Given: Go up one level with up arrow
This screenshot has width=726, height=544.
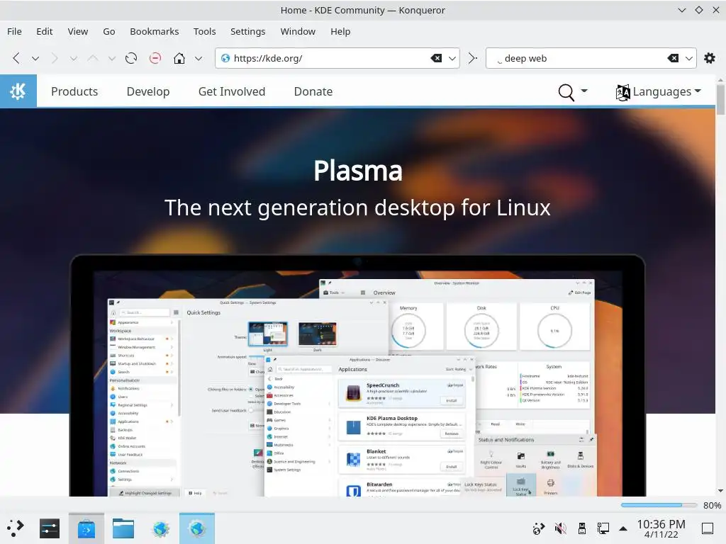Looking at the screenshot, I should tap(93, 58).
